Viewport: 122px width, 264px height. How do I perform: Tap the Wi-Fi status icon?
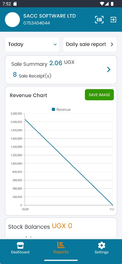pyautogui.click(x=102, y=4)
